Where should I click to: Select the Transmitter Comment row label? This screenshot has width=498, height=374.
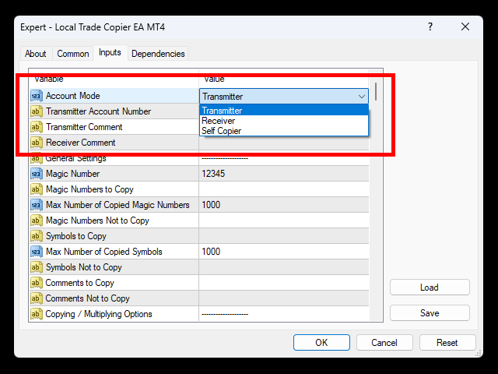point(84,127)
